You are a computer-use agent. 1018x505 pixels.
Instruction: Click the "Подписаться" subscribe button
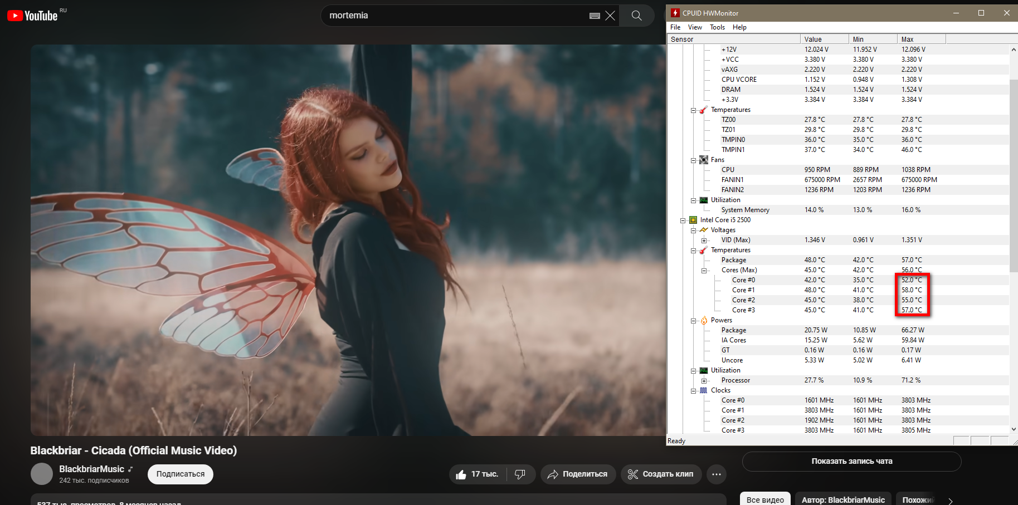tap(181, 474)
